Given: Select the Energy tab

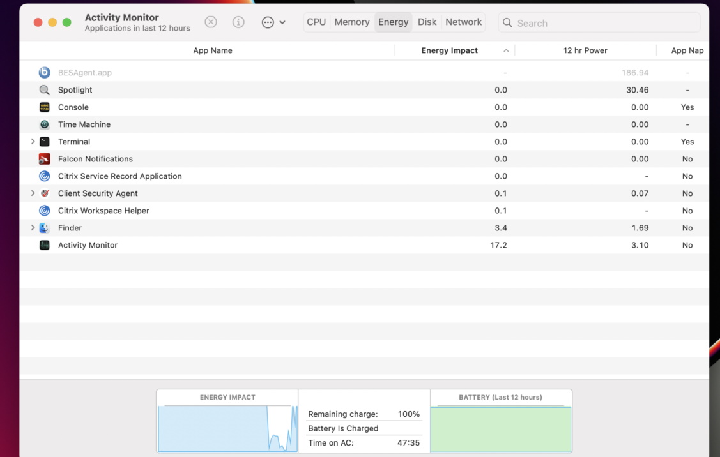Looking at the screenshot, I should [x=393, y=22].
